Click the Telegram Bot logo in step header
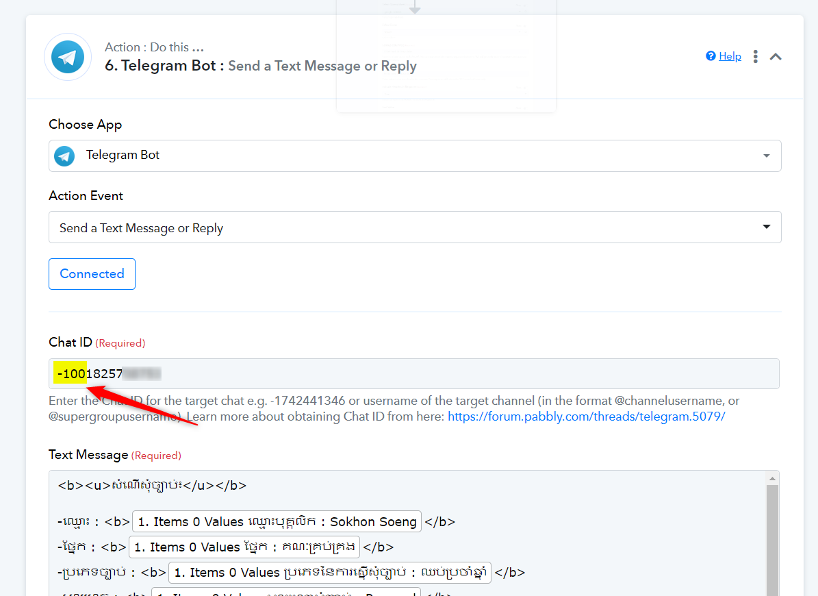 pos(68,57)
